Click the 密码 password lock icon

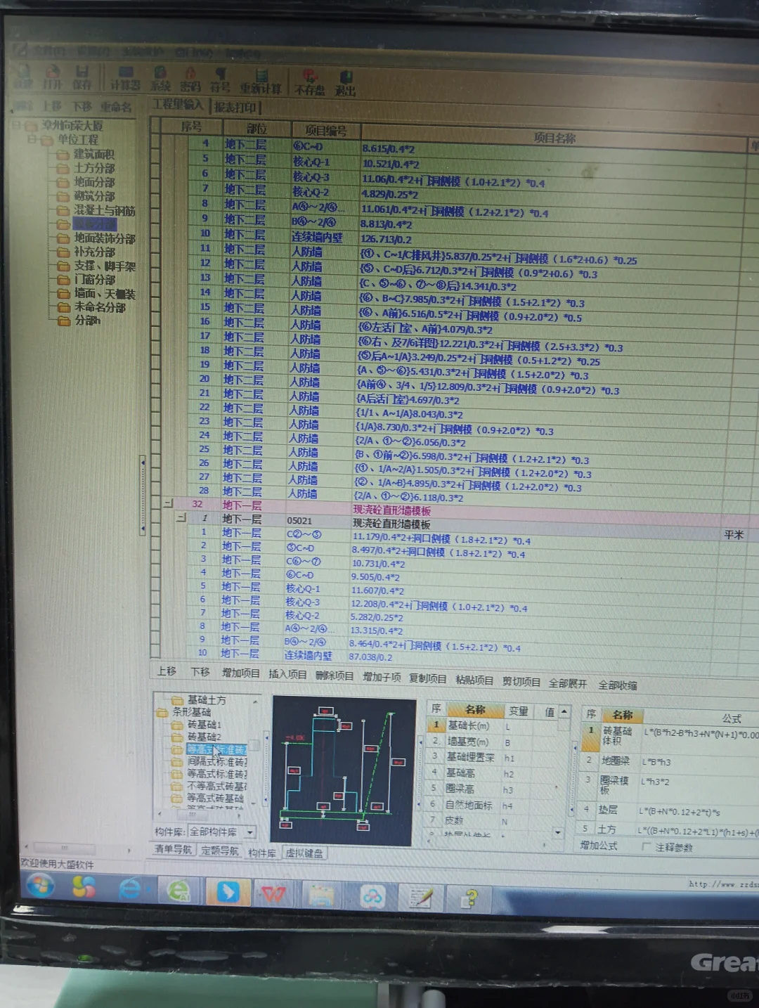(x=190, y=79)
